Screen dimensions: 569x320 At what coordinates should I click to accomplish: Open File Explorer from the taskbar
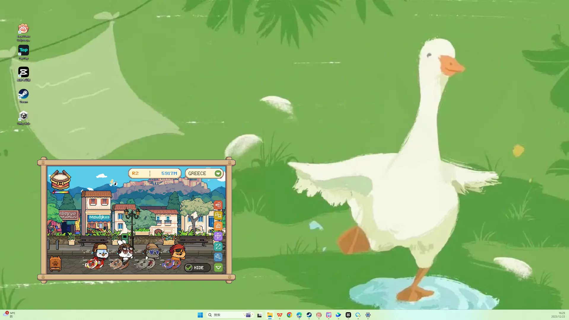point(270,315)
